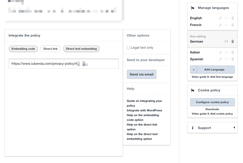Screen dimensions: 243x163
Task: Click the embed code icon for French
Action: click(x=226, y=25)
